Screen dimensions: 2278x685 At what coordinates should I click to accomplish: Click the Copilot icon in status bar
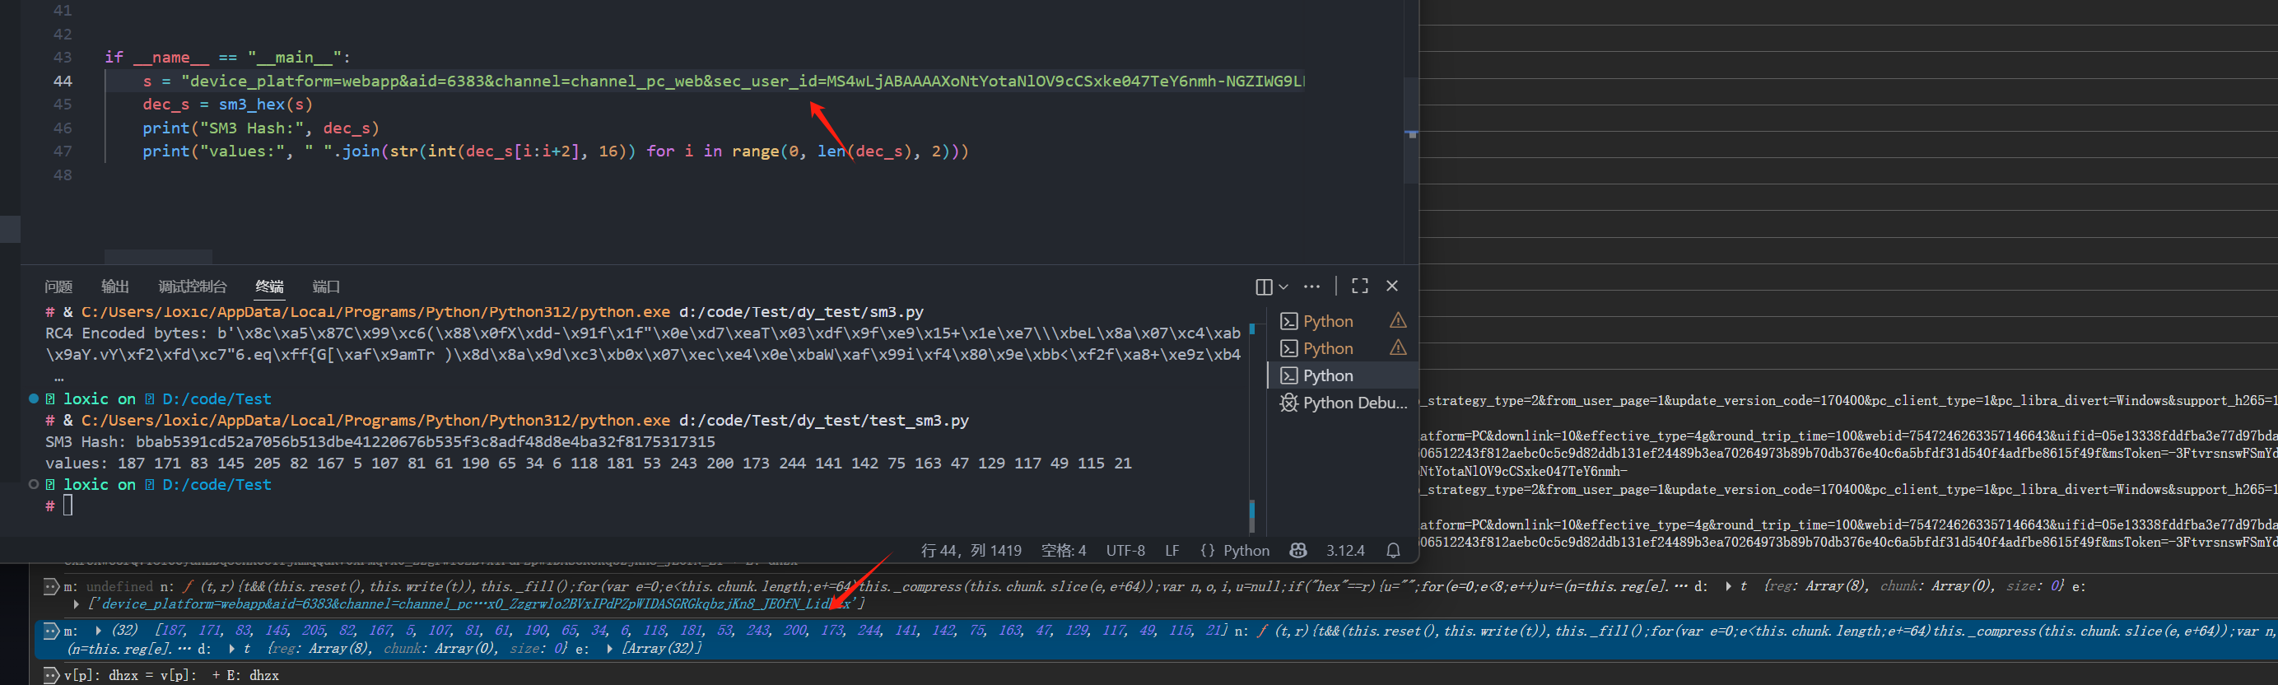(x=1297, y=551)
